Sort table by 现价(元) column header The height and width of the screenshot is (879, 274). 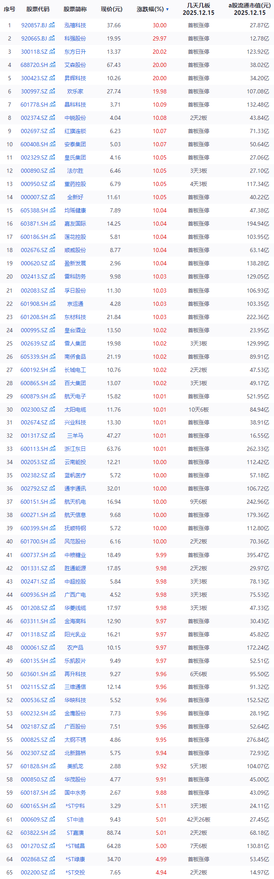point(112,9)
